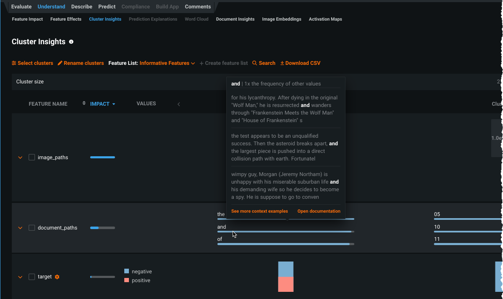Image resolution: width=503 pixels, height=299 pixels.
Task: Expand the image_paths row chevron
Action: coord(20,158)
